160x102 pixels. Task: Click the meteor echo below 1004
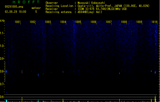click(63, 72)
